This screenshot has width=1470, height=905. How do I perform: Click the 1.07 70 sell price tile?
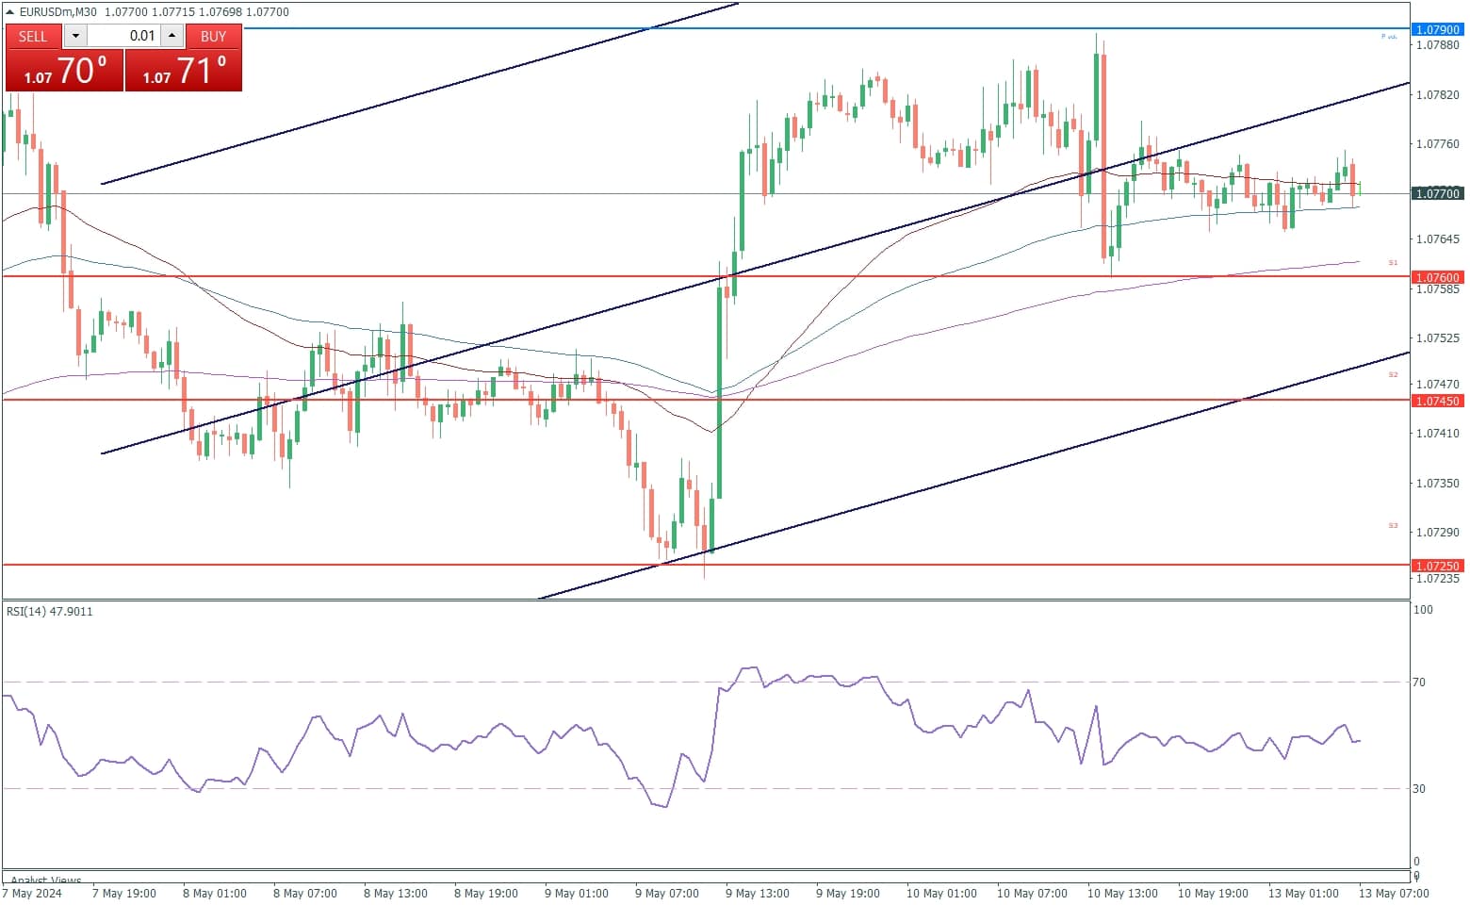click(x=64, y=71)
